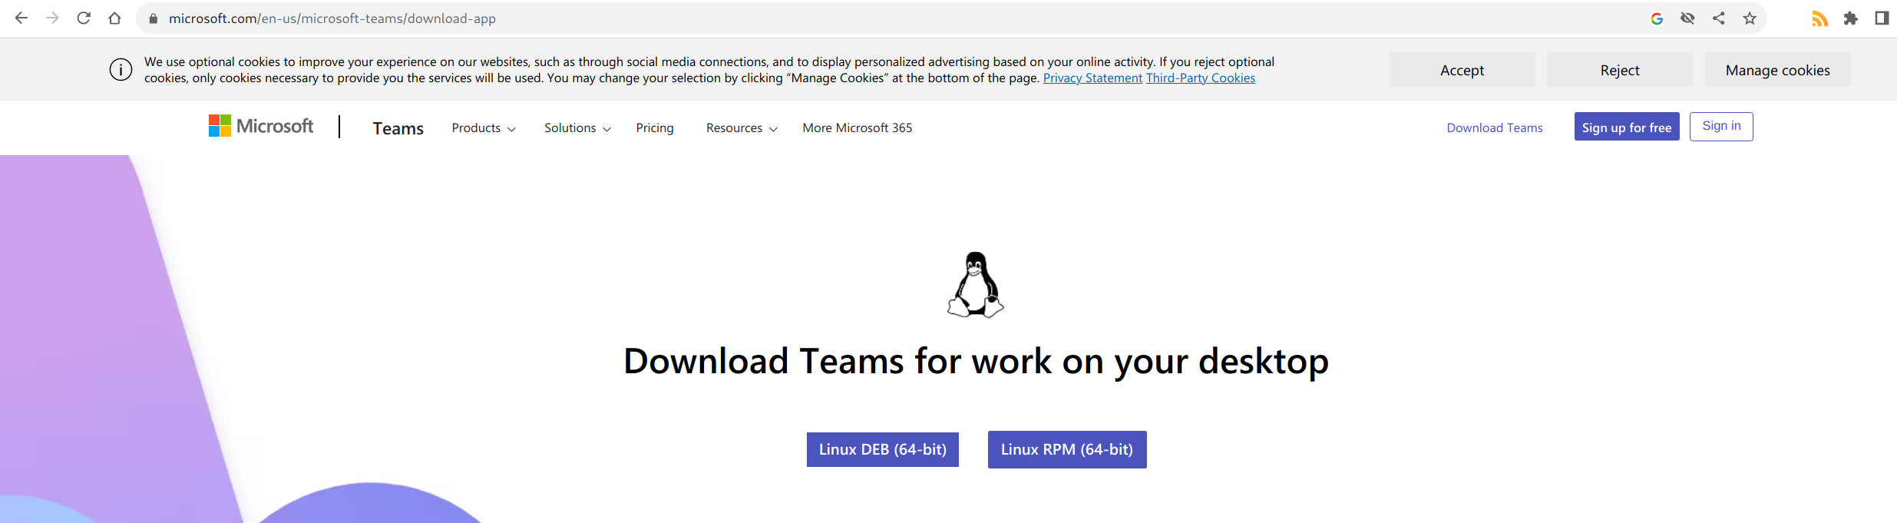The image size is (1897, 523).
Task: Toggle the browser side panel icon
Action: point(1882,18)
